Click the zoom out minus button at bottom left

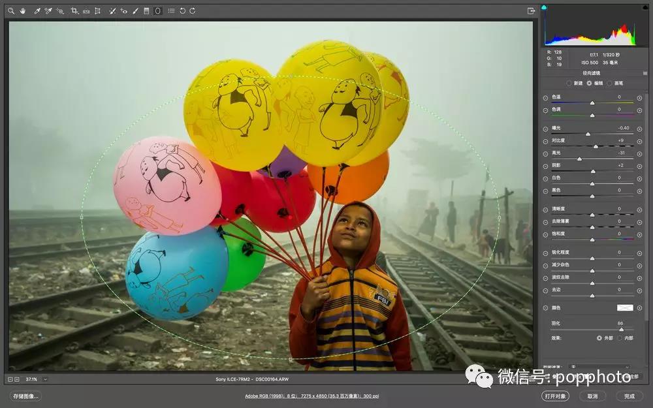(11, 379)
